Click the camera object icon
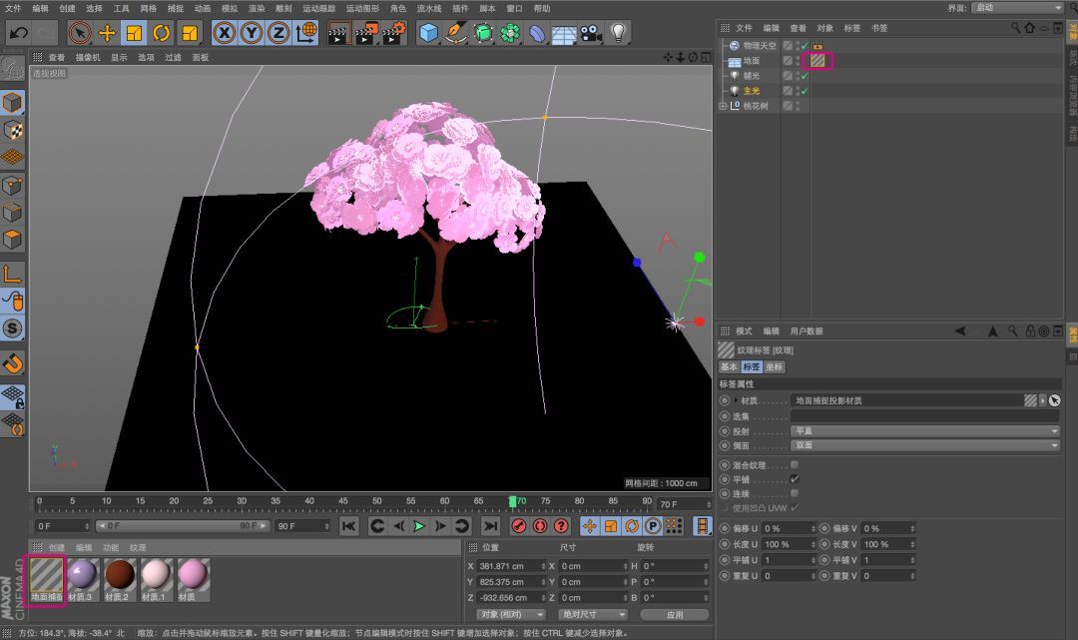This screenshot has width=1078, height=640. click(592, 33)
